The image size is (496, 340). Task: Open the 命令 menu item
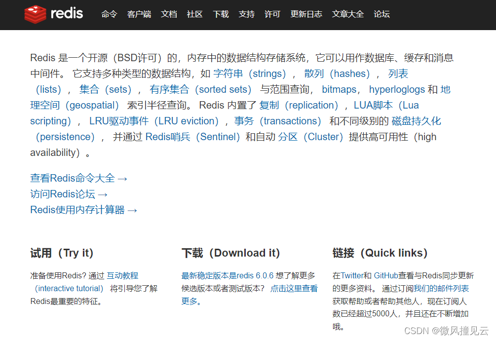[109, 14]
